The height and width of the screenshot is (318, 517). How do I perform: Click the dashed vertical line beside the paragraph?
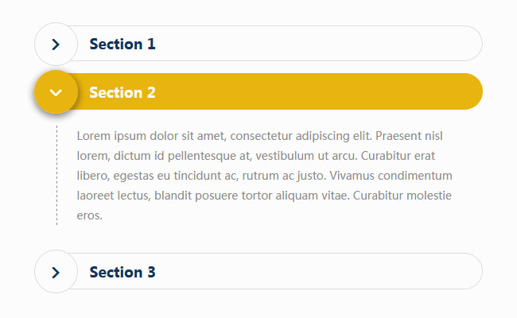pyautogui.click(x=56, y=175)
